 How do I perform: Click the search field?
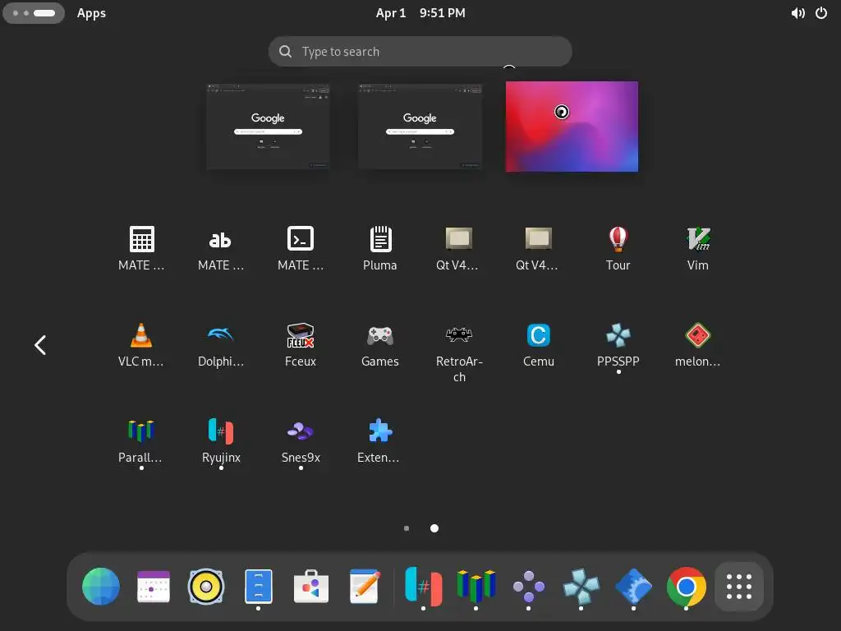coord(420,52)
